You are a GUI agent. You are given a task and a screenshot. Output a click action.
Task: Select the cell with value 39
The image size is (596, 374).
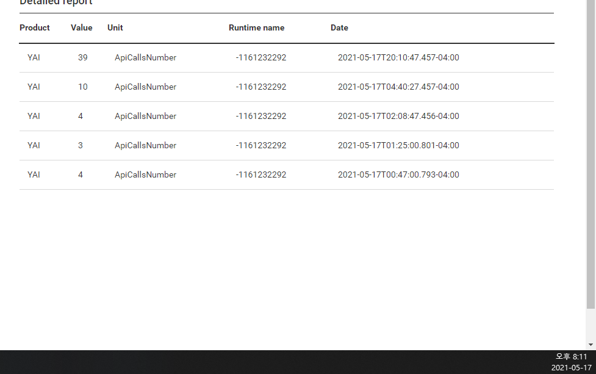(83, 58)
